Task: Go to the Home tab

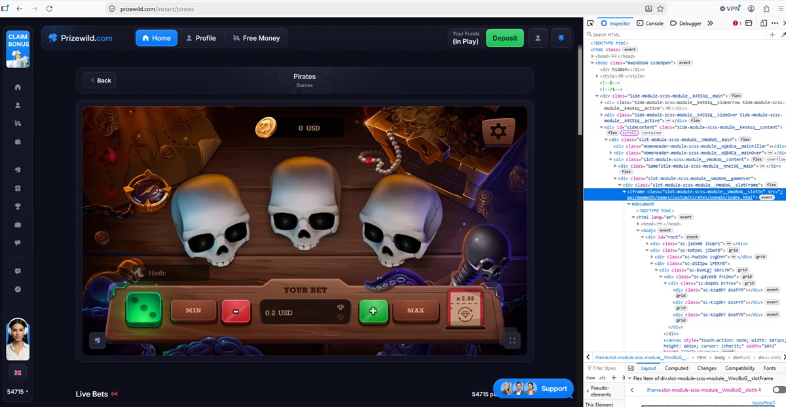Action: (157, 38)
